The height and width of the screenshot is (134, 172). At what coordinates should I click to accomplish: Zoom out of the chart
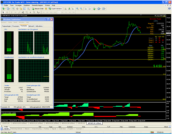click(81, 9)
